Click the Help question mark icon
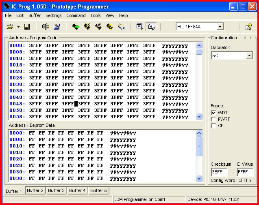The image size is (259, 205). pos(248,27)
